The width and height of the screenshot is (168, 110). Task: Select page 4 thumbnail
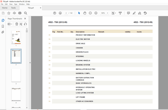pos(16,94)
